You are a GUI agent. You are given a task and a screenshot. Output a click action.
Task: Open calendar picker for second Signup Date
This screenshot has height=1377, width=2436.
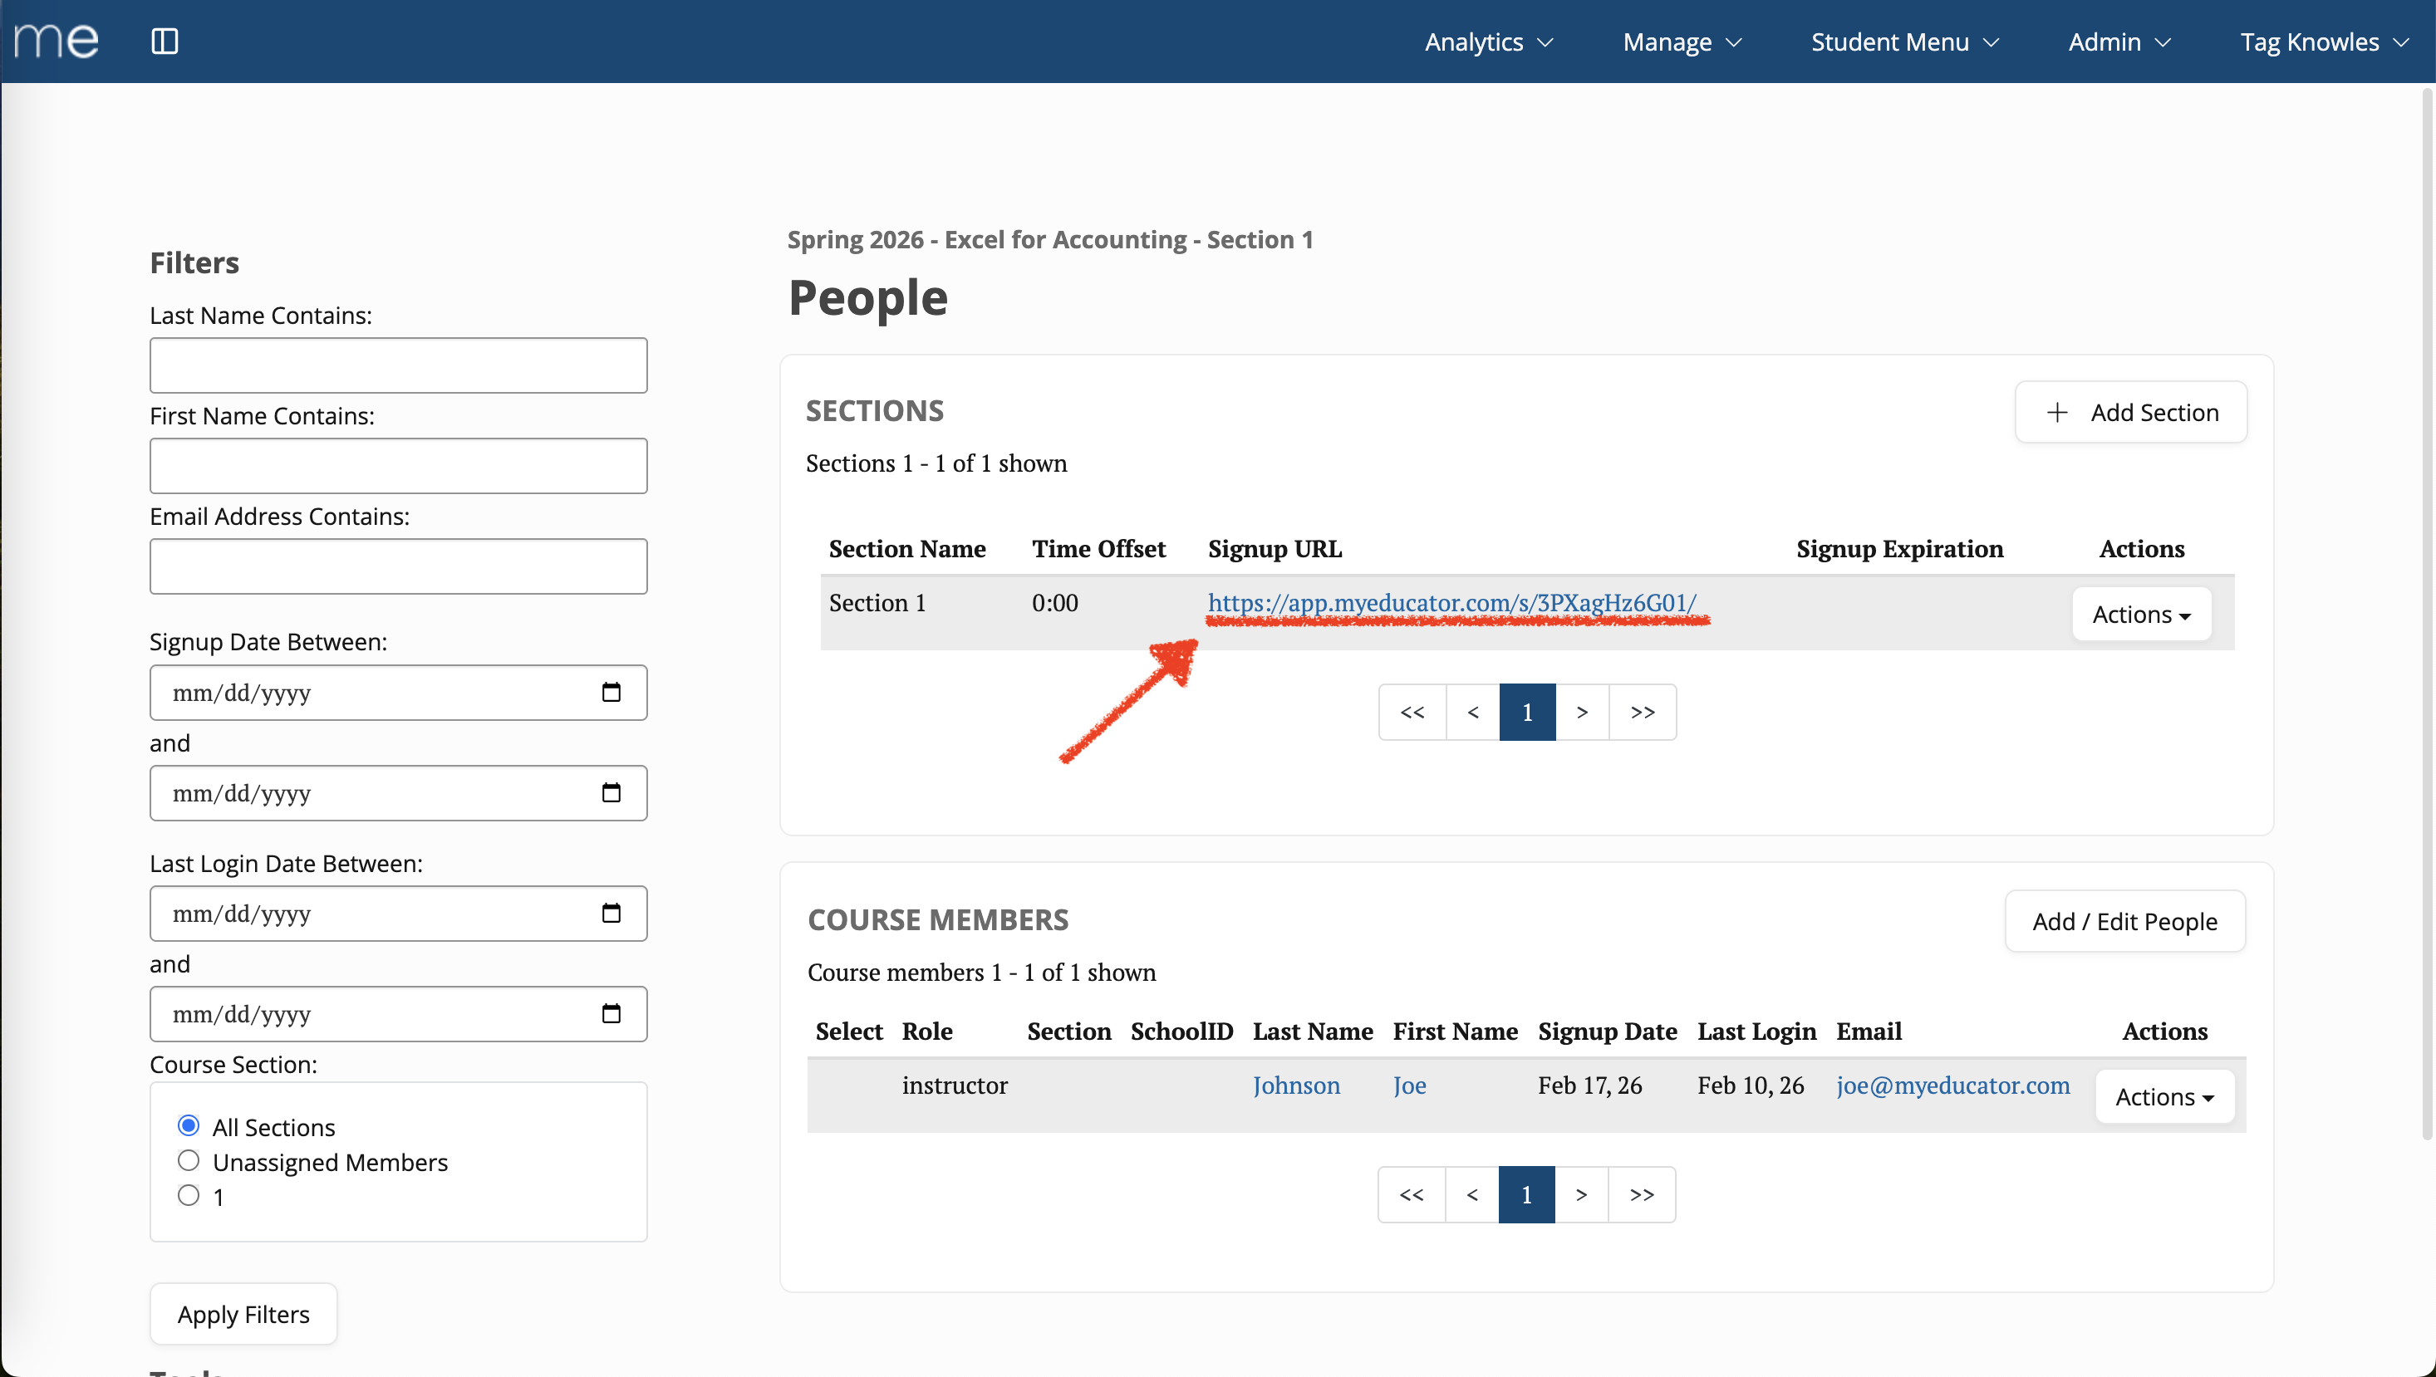pyautogui.click(x=611, y=792)
